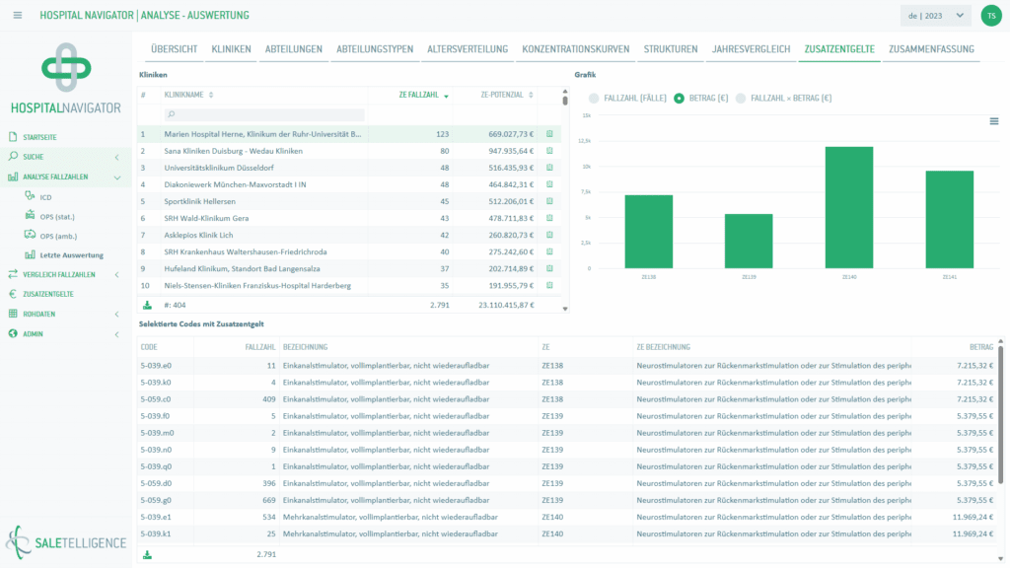Select the row with code 5-039.e1

[x=567, y=517]
